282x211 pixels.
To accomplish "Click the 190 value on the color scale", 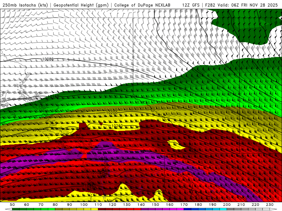I will [x=213, y=205].
